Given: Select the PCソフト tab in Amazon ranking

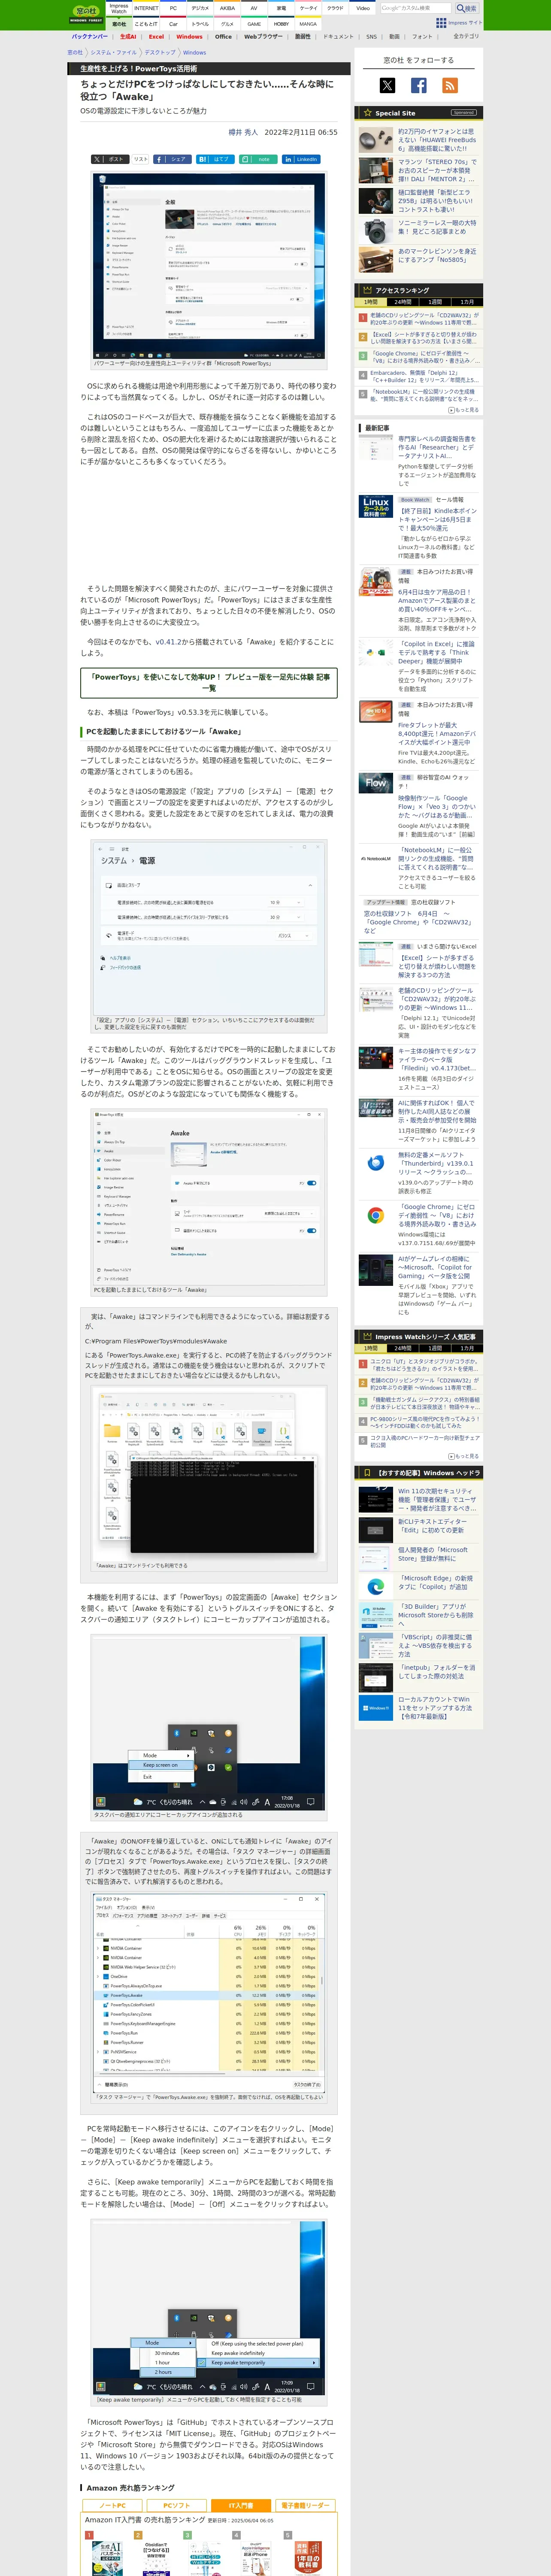Looking at the screenshot, I should click(x=177, y=2506).
